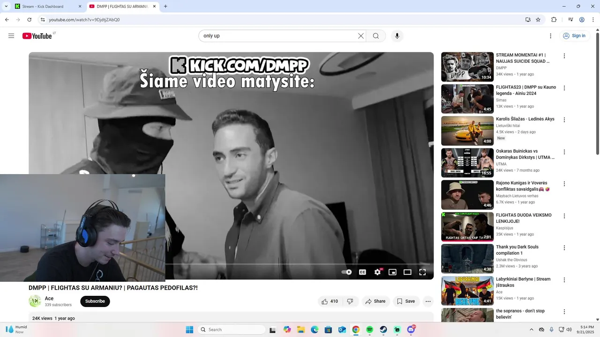600x337 pixels.
Task: Switch to theater mode in player
Action: [407, 272]
